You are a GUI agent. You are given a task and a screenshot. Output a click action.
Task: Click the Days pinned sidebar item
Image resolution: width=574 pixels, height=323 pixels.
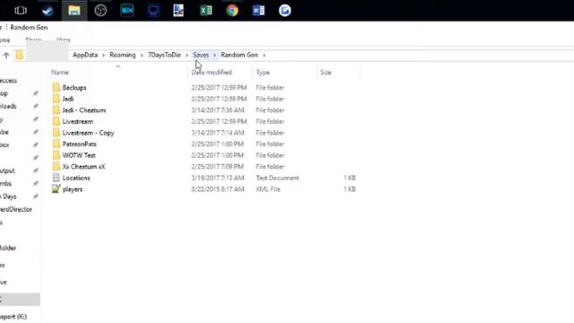tap(9, 196)
